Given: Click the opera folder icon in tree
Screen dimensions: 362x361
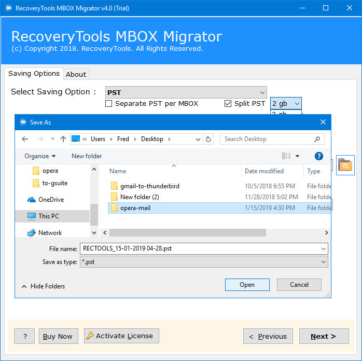Looking at the screenshot, I should tap(36, 171).
